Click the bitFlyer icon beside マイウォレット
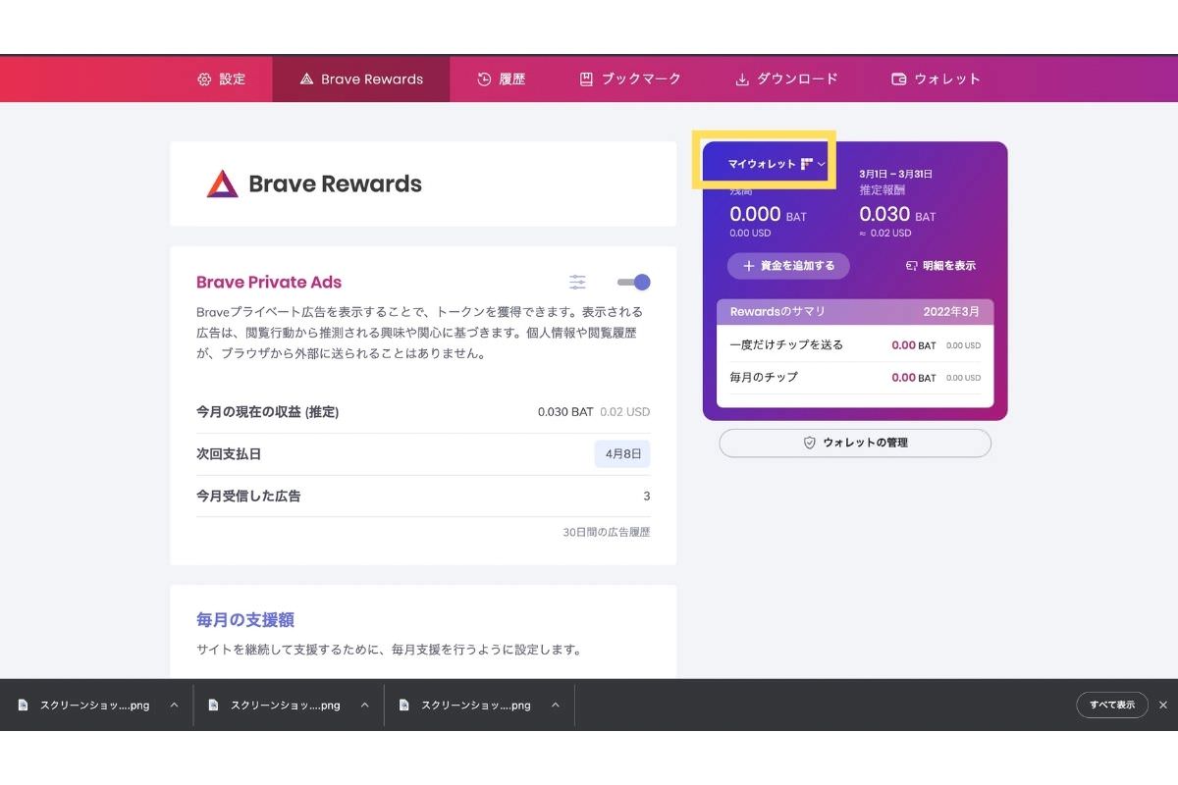The image size is (1178, 785). (807, 164)
